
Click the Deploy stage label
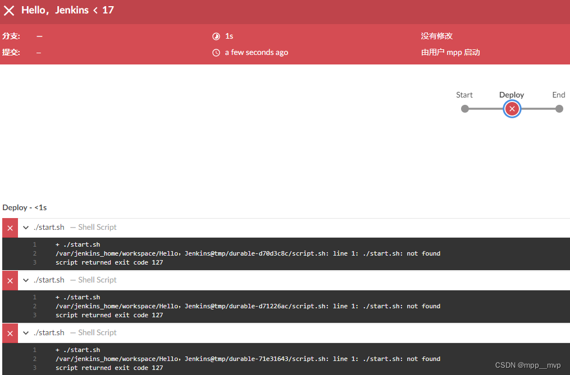coord(512,95)
